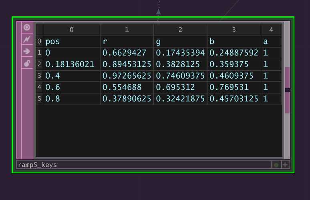Toggle the Viewer flag circle icon
Viewport: 310px width, 200px height.
(27, 28)
